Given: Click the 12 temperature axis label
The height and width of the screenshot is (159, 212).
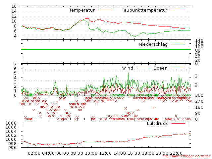Looking at the screenshot, I should [14, 16].
